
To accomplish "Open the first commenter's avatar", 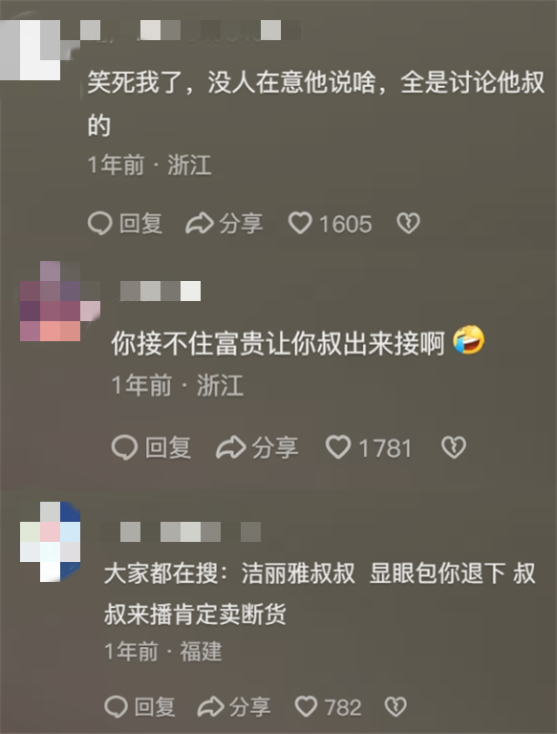I will click(30, 50).
